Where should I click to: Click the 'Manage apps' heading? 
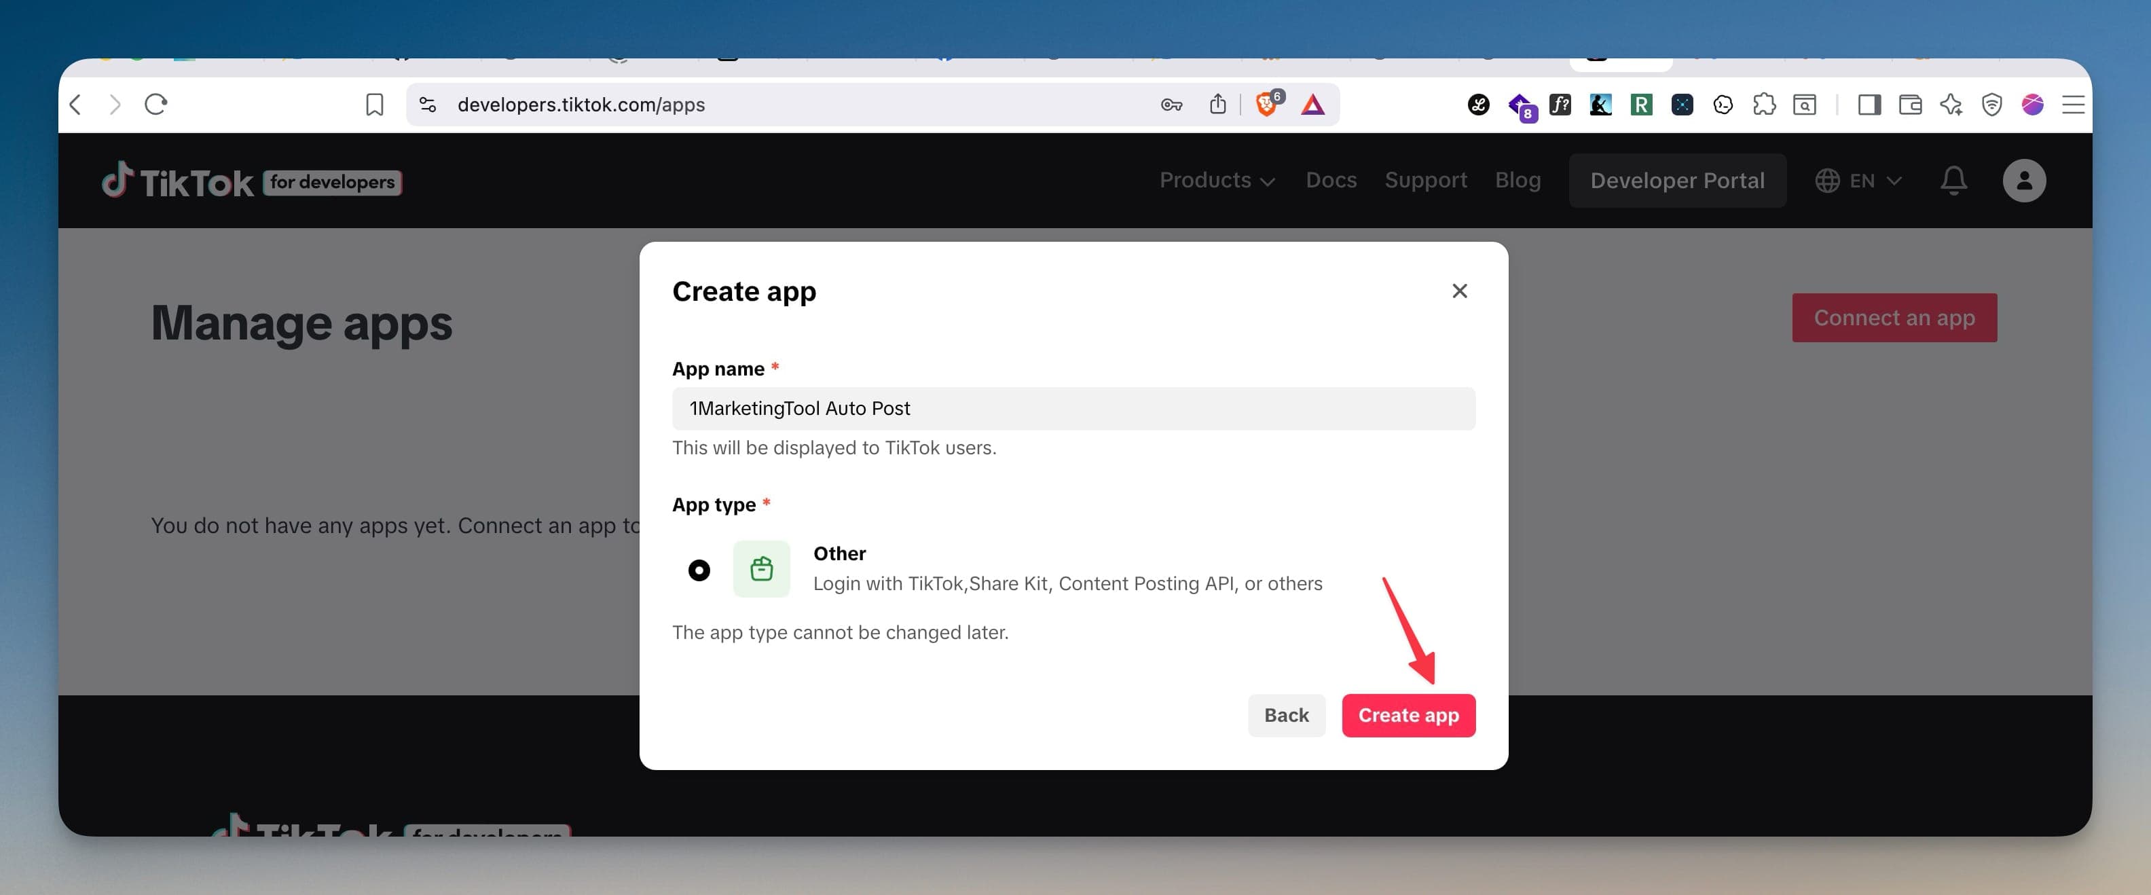click(x=301, y=323)
